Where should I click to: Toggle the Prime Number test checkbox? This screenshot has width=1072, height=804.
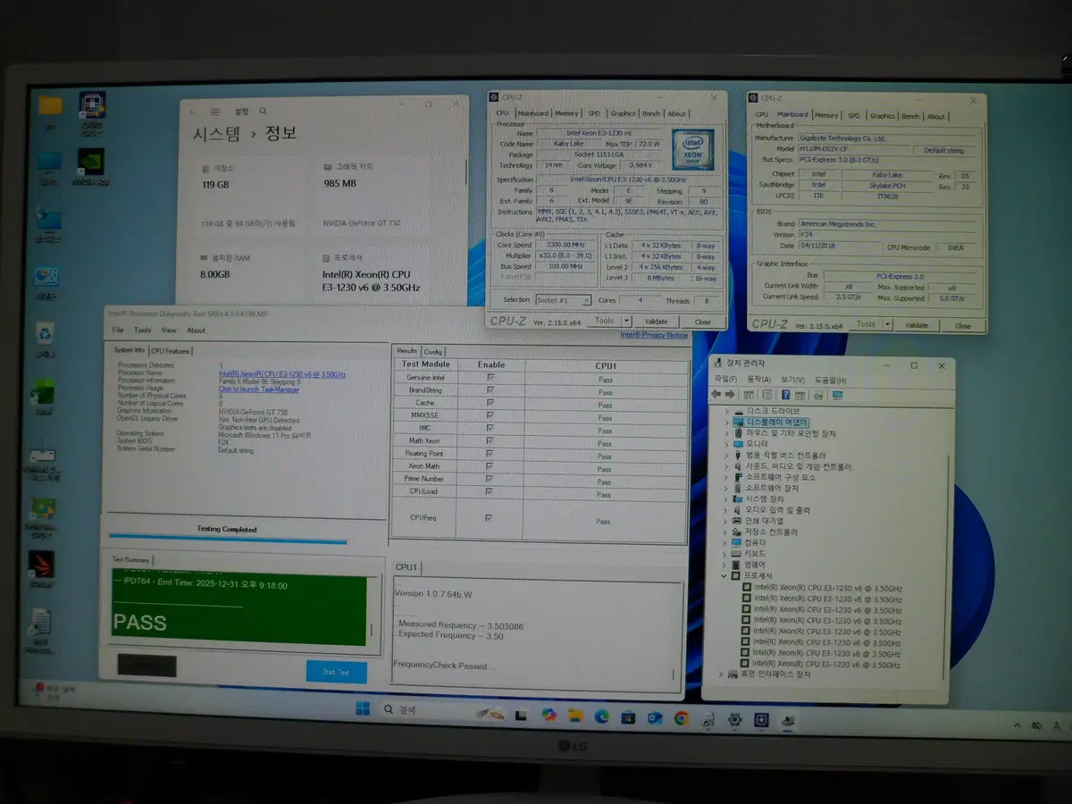(489, 479)
